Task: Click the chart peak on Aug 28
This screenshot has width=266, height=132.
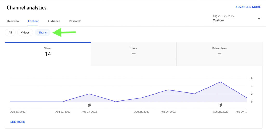Action: tap(220, 82)
